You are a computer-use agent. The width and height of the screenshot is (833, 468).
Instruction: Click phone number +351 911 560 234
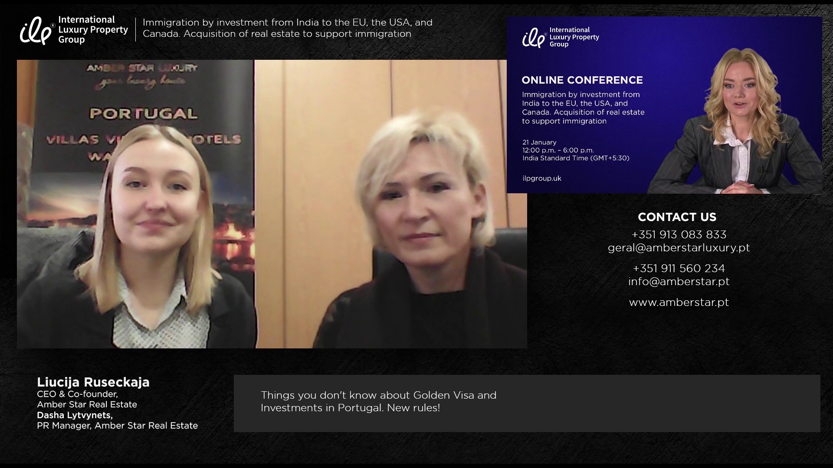coord(679,269)
